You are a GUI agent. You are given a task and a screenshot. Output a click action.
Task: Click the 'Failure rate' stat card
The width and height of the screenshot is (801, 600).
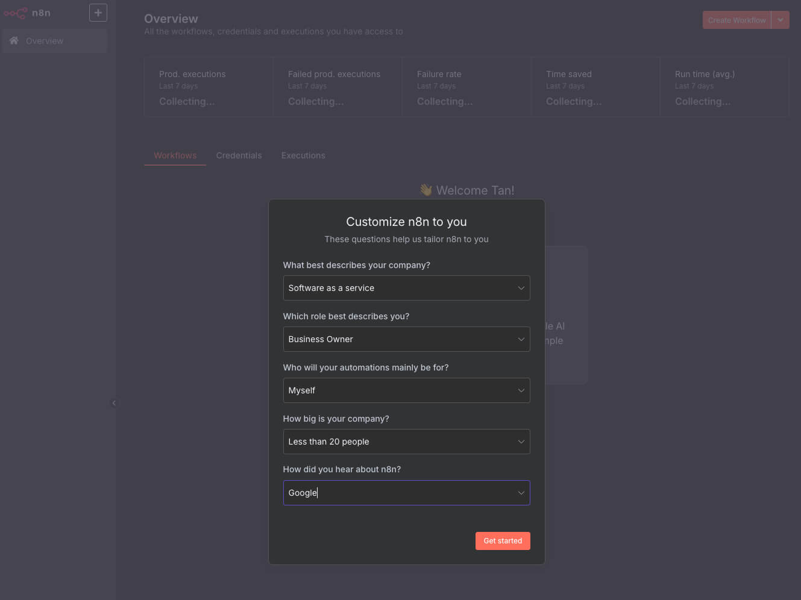[x=466, y=87]
